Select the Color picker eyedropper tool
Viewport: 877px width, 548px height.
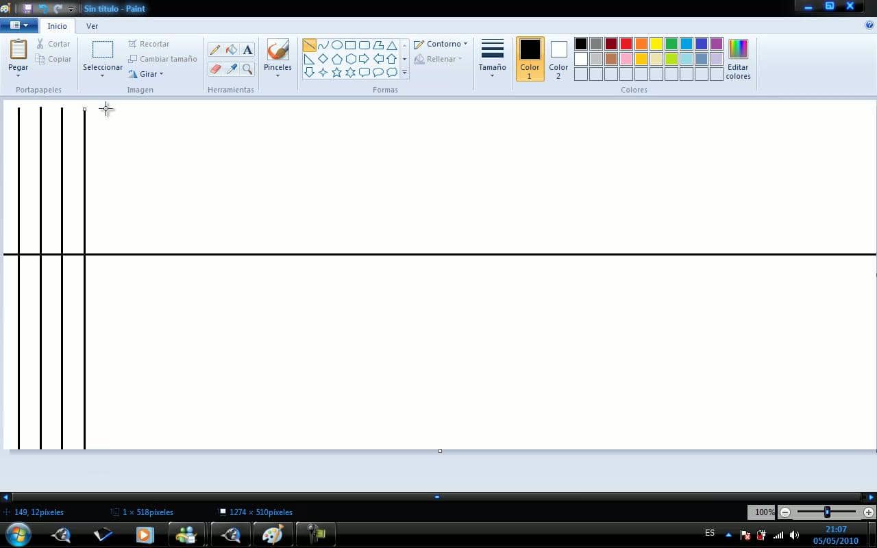232,69
